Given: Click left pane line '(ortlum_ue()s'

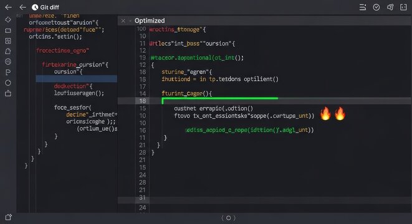Looking at the screenshot, I should pyautogui.click(x=97, y=129).
